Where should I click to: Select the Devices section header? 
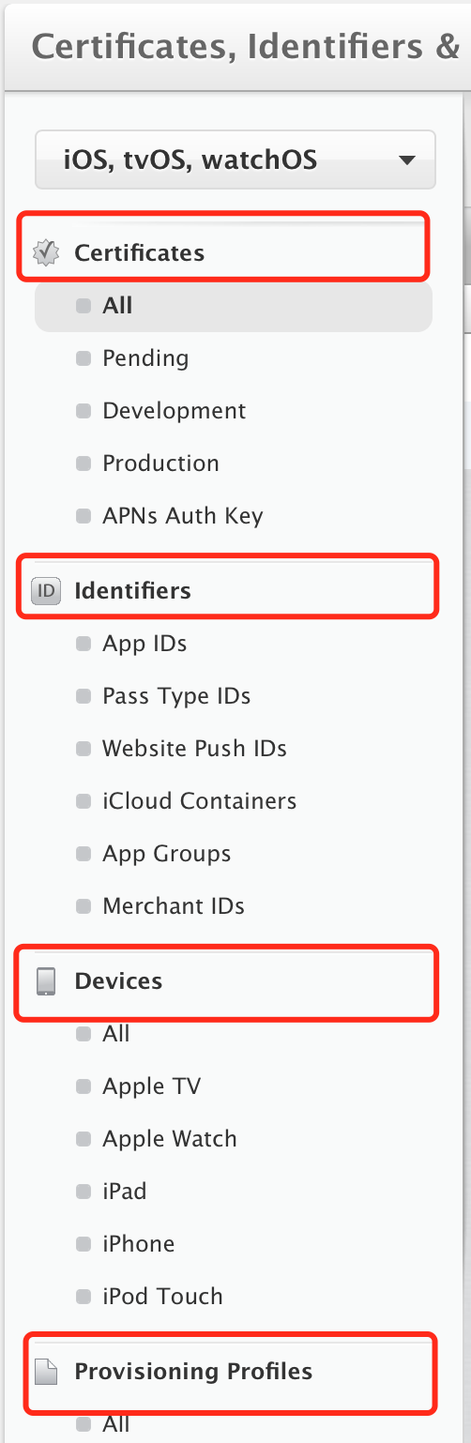pos(118,981)
